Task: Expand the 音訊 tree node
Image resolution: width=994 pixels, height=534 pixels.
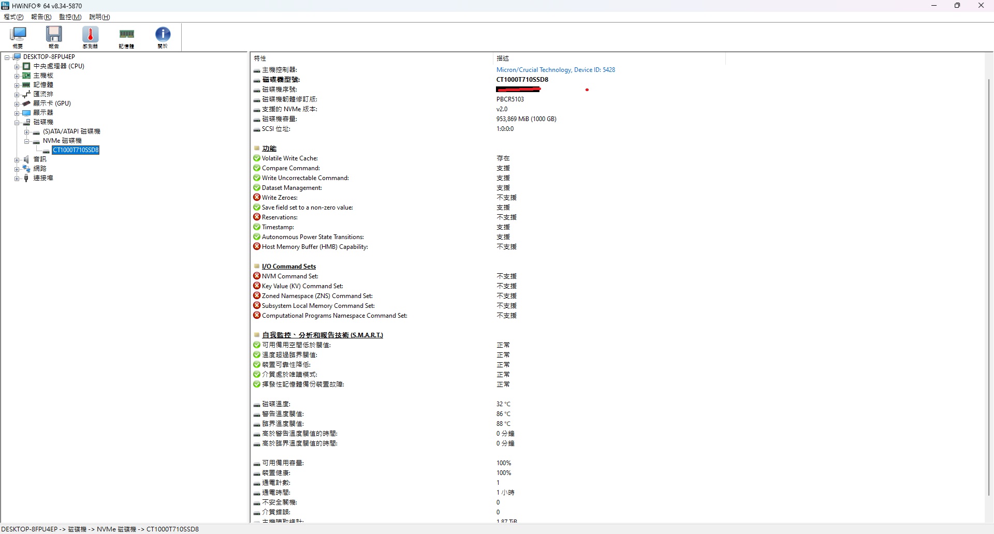Action: point(17,160)
